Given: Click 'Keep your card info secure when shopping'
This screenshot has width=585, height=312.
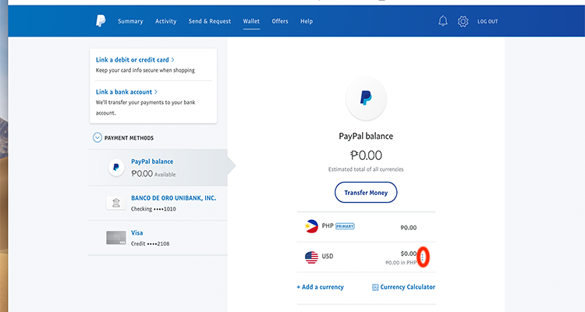Looking at the screenshot, I should (145, 70).
